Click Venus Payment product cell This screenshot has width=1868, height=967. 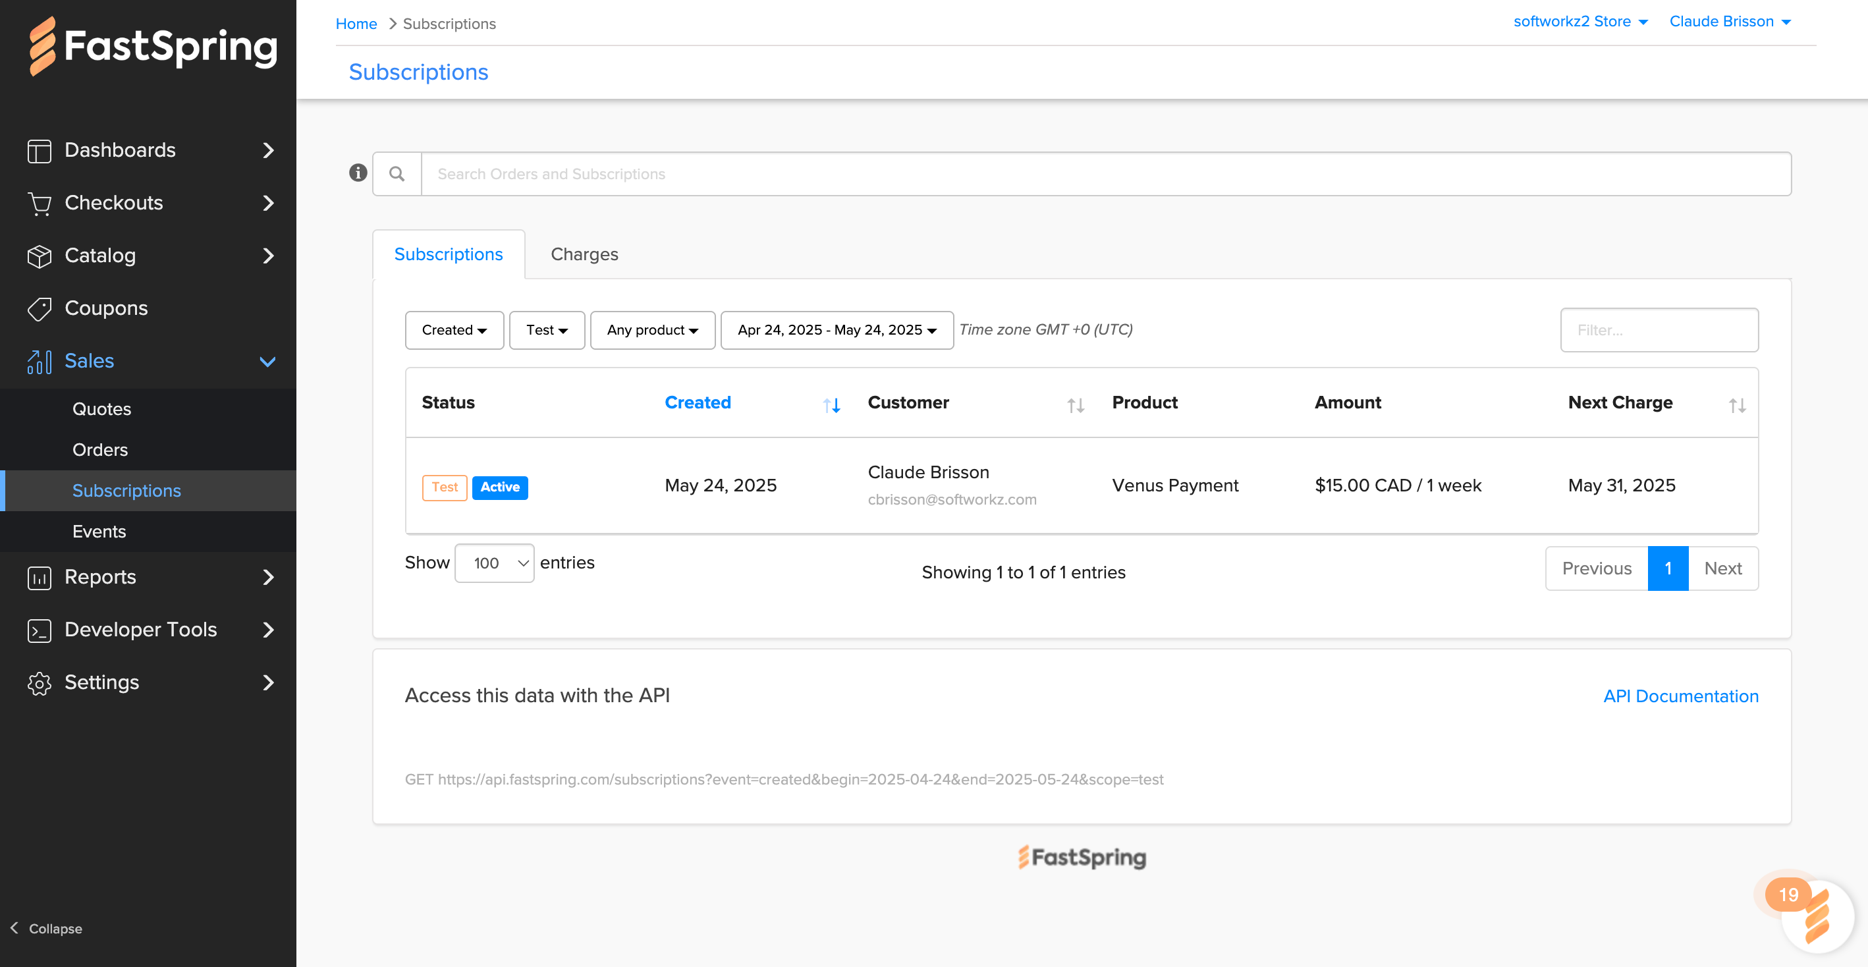[x=1175, y=485]
